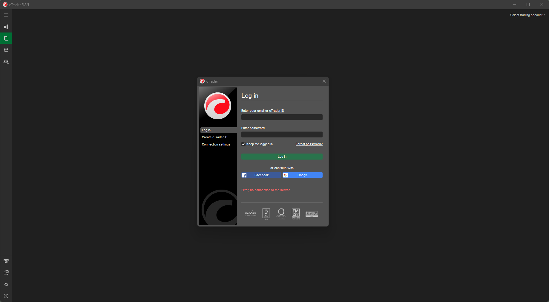Click the Facebook logo icon
The width and height of the screenshot is (549, 302).
click(244, 175)
